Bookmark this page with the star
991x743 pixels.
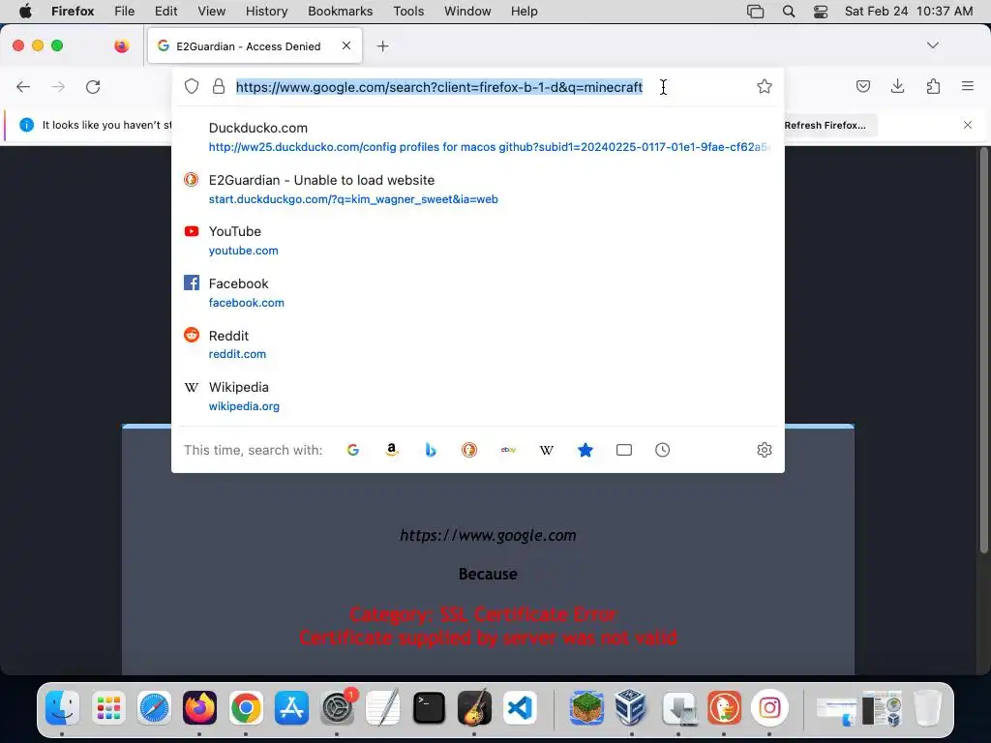click(x=765, y=86)
